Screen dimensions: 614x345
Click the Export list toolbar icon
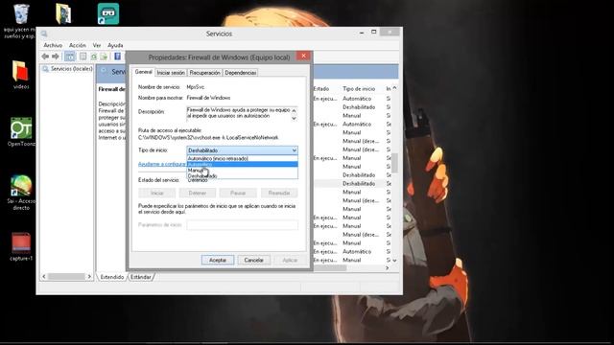coord(104,57)
